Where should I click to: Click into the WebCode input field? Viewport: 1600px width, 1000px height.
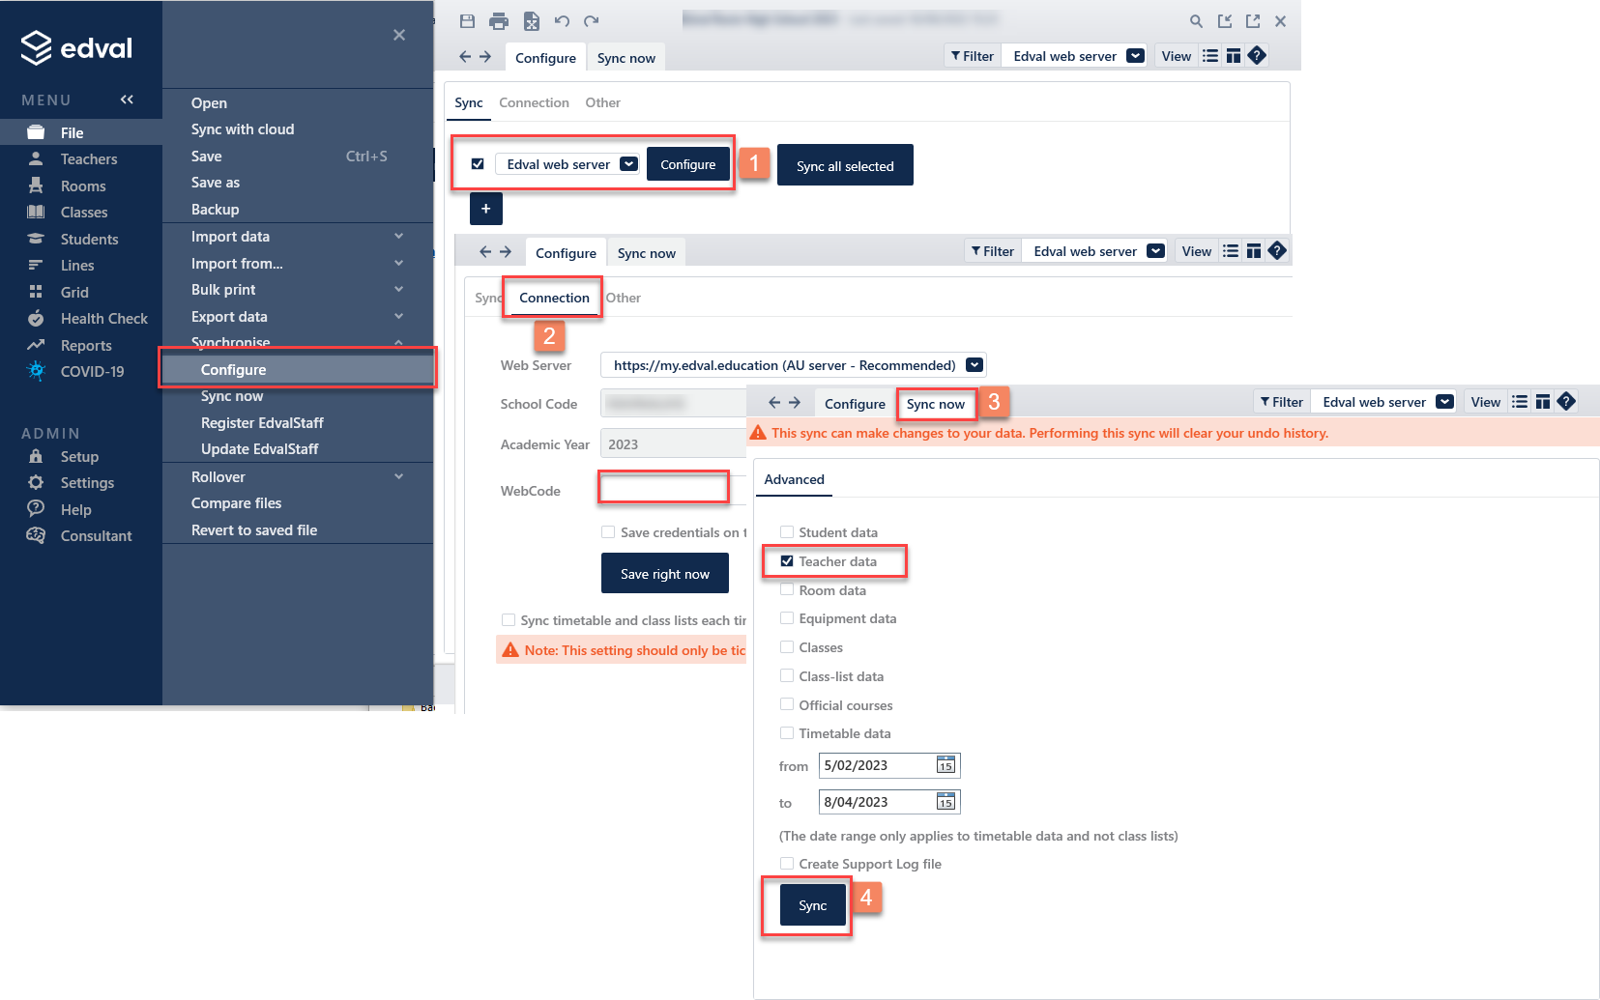click(x=663, y=489)
